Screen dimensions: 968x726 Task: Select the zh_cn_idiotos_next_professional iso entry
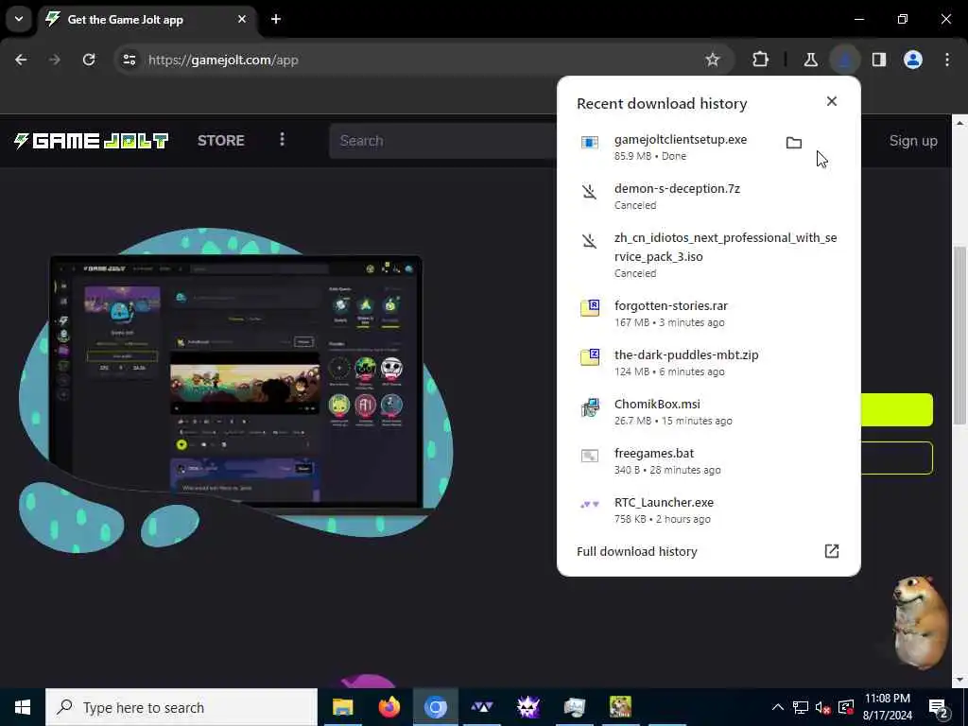point(708,255)
